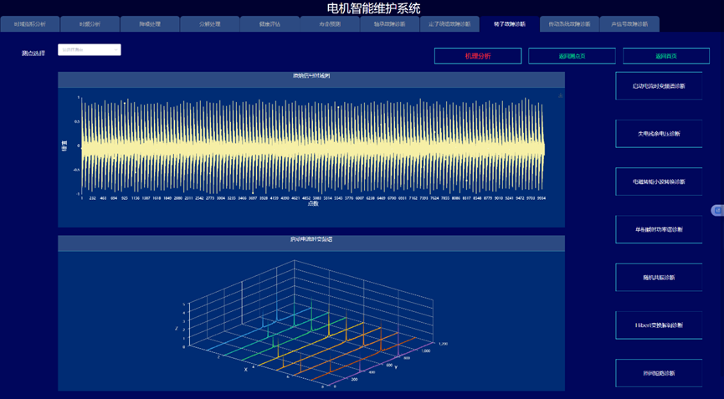Open the floating side widget icon on right edge

pyautogui.click(x=717, y=210)
